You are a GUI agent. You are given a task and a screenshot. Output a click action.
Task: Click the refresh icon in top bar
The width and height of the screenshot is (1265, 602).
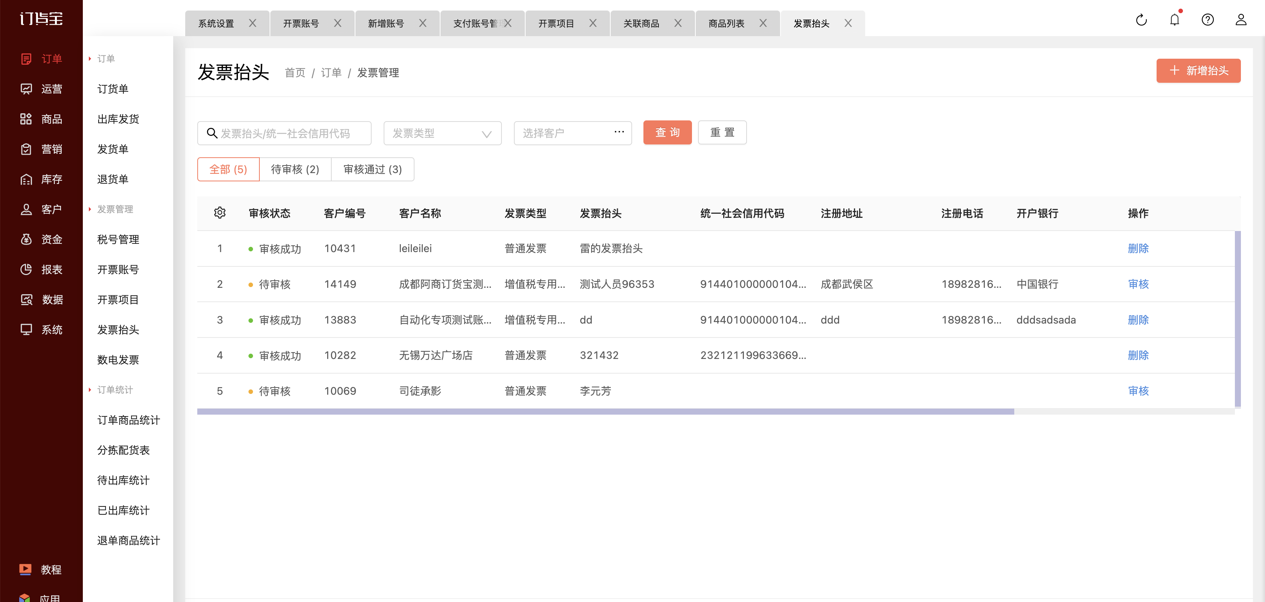pos(1141,20)
